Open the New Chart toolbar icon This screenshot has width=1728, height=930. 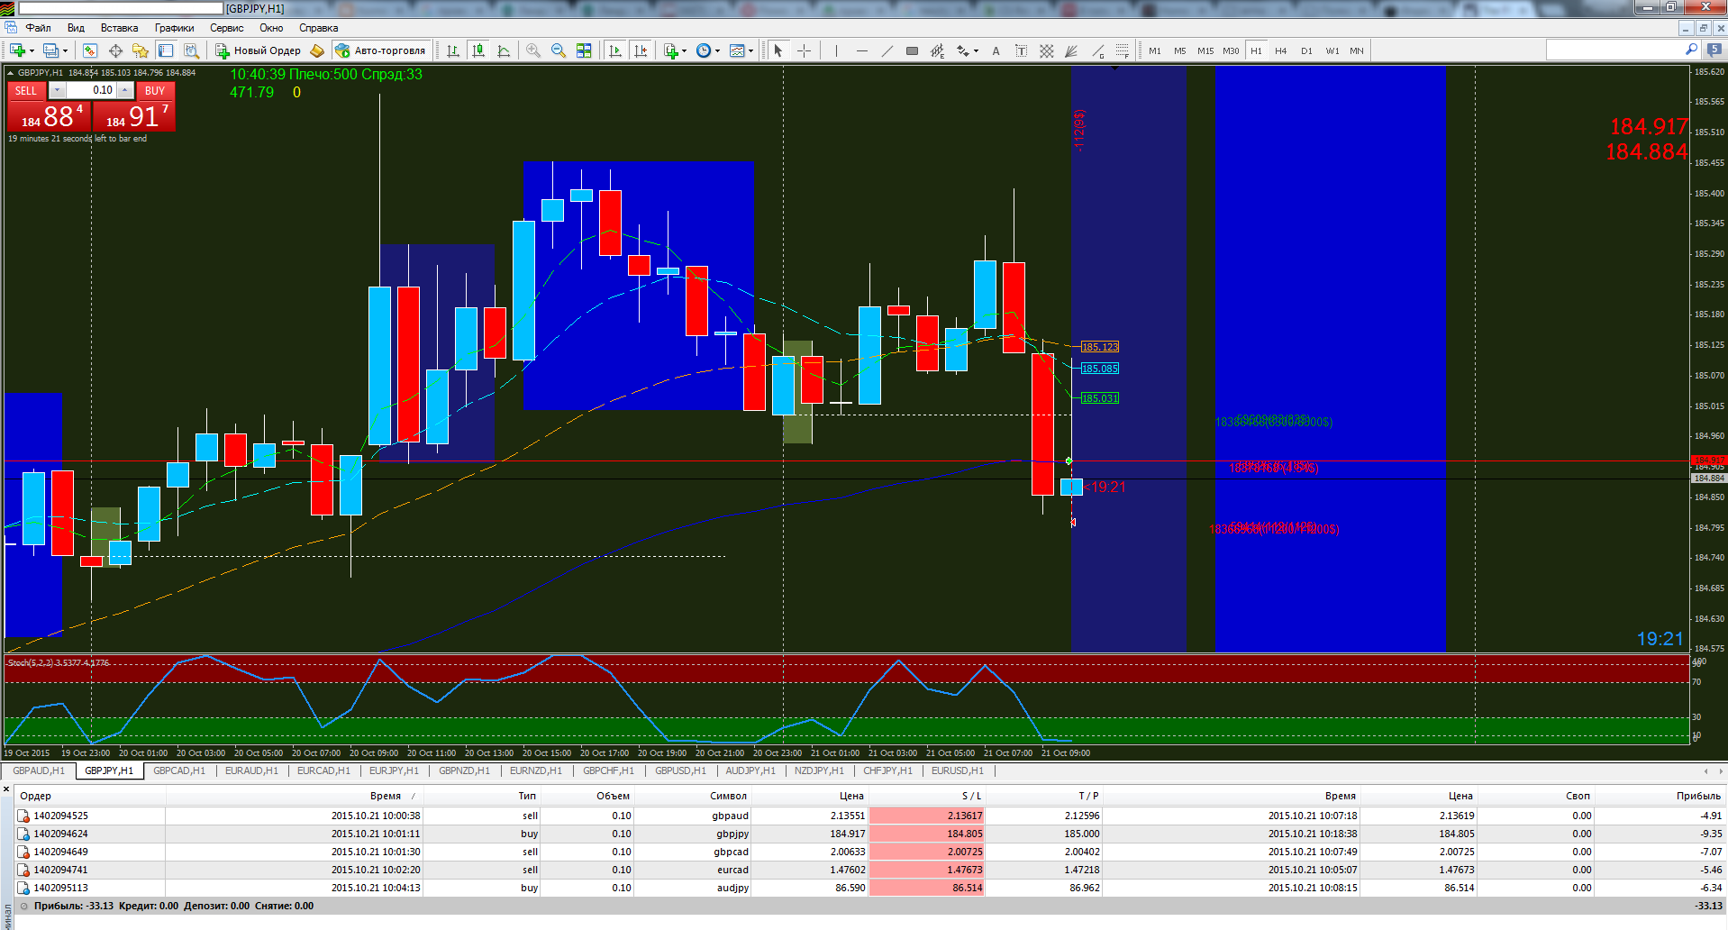tap(17, 50)
